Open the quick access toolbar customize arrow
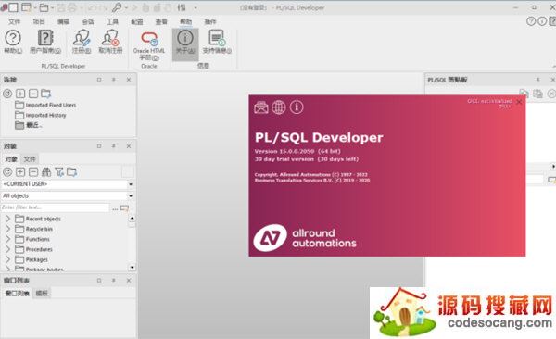 [x=196, y=7]
